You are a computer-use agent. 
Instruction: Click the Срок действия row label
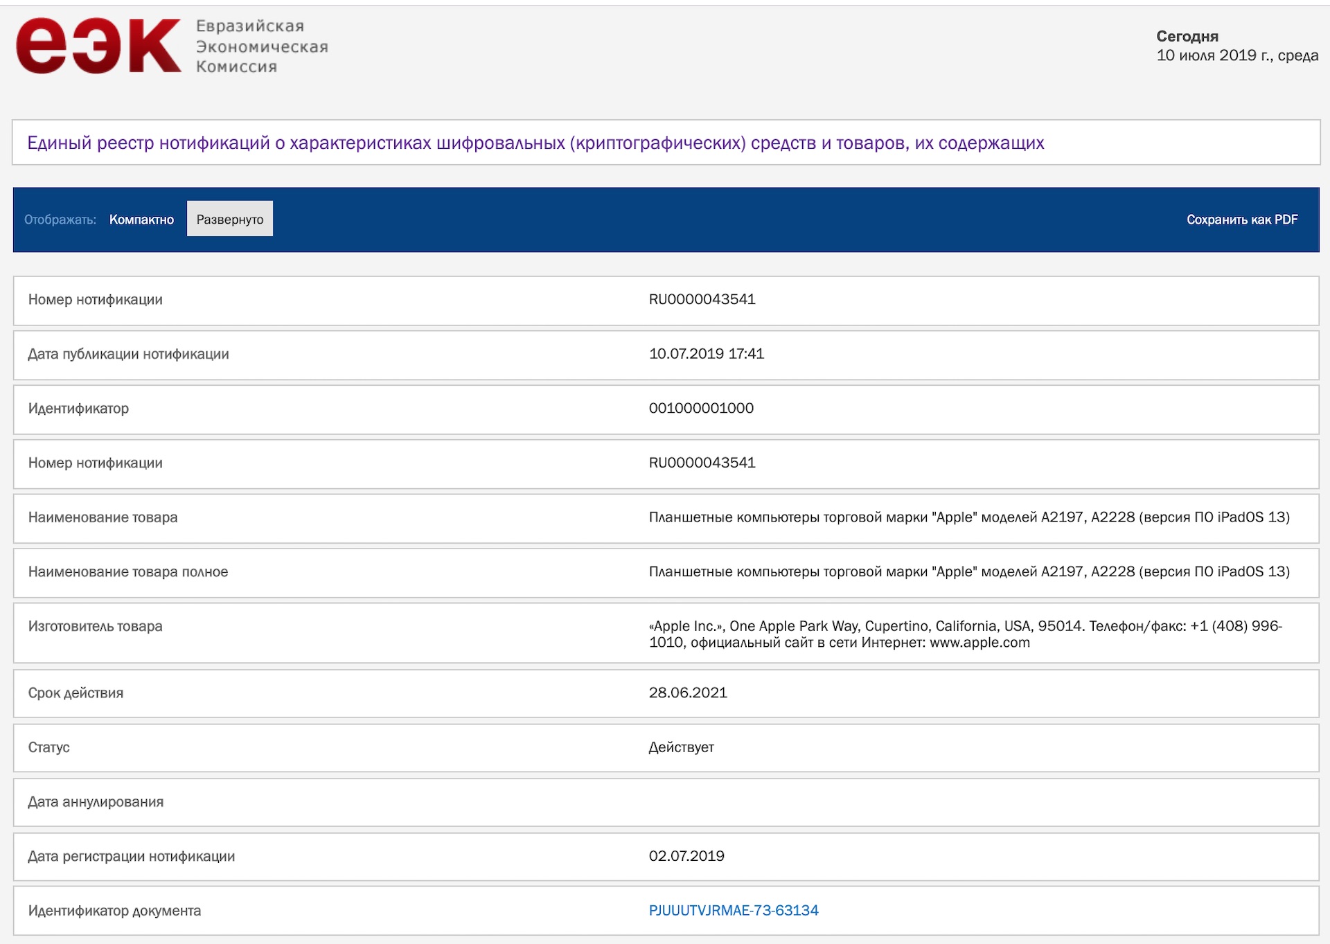click(76, 693)
